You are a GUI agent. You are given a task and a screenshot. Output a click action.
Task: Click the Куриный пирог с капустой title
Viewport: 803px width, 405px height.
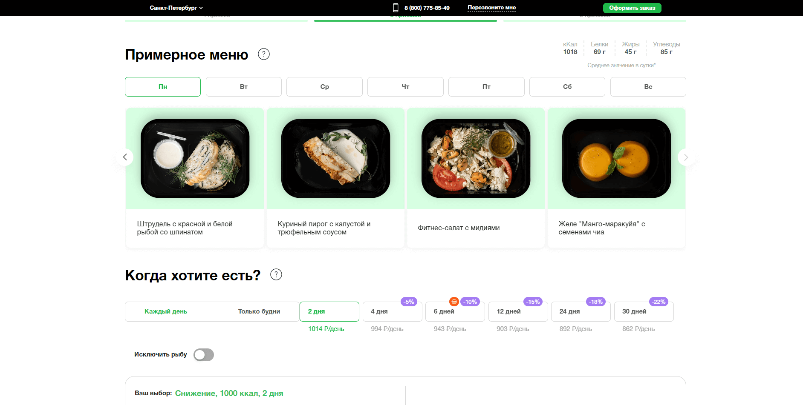click(324, 228)
